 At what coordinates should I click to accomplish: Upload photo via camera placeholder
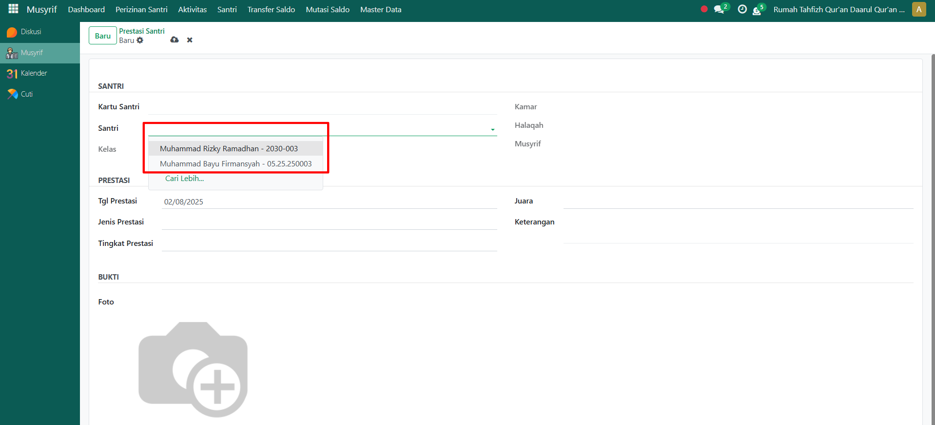pyautogui.click(x=194, y=369)
